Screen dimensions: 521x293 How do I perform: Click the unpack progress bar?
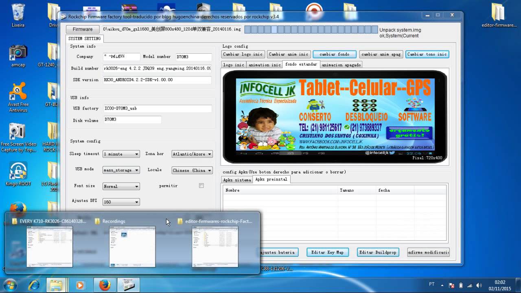(x=311, y=29)
